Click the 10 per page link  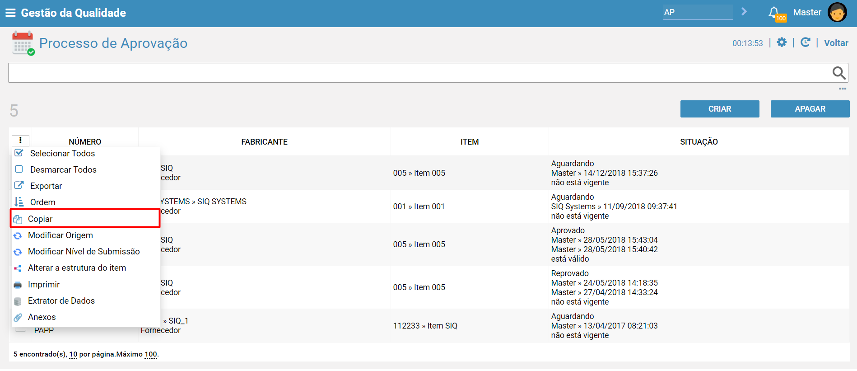point(73,354)
